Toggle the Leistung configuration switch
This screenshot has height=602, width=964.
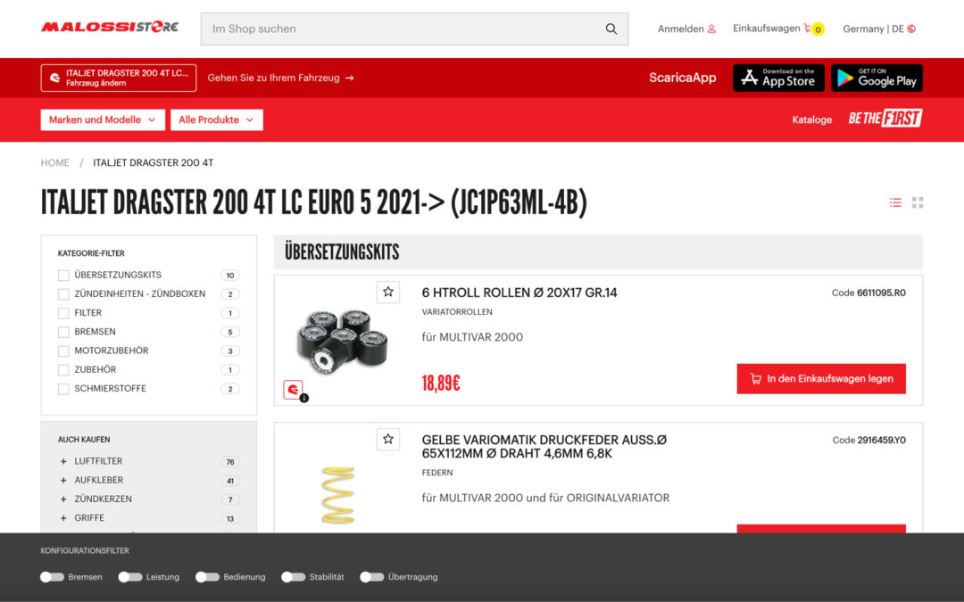coord(130,577)
